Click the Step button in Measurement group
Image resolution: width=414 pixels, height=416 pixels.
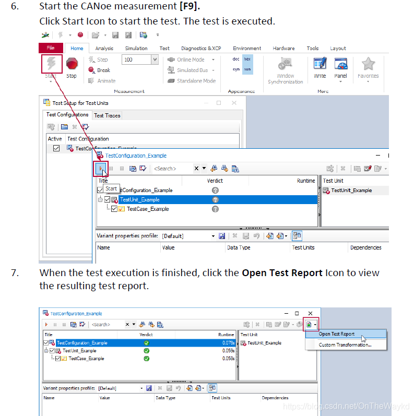tap(98, 60)
